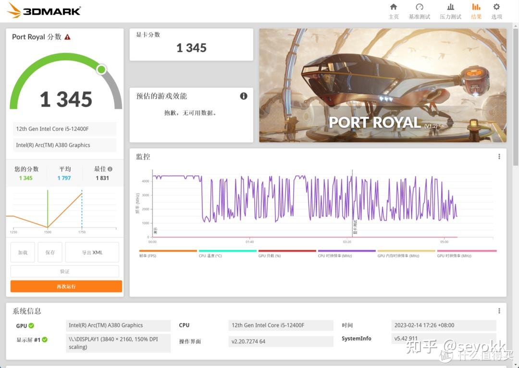Open the system info three-dot menu
The width and height of the screenshot is (519, 368).
click(499, 311)
